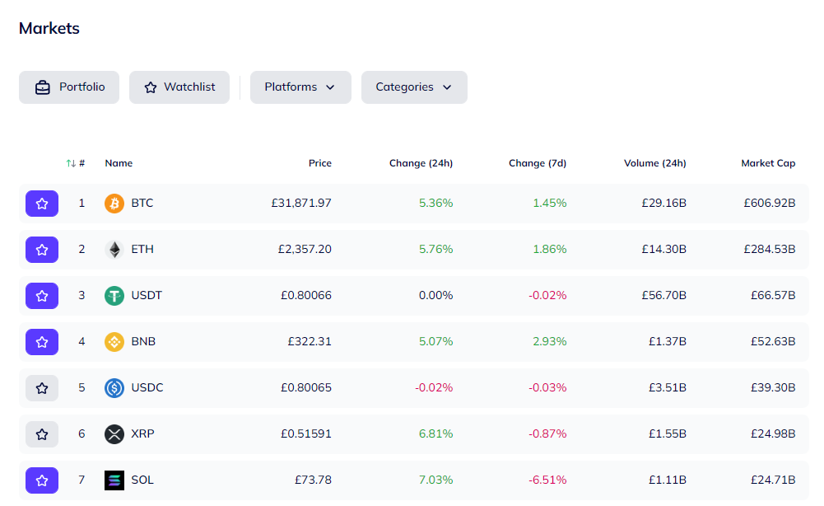Sort table by Market Cap header
The height and width of the screenshot is (506, 824).
coord(768,163)
